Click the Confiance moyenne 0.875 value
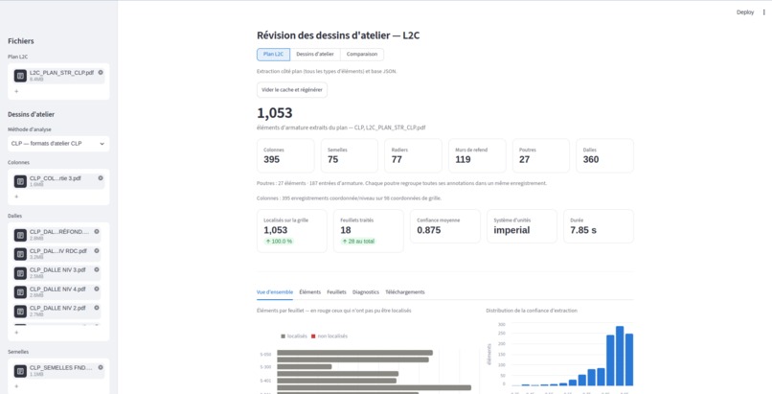The width and height of the screenshot is (772, 394). (x=429, y=230)
